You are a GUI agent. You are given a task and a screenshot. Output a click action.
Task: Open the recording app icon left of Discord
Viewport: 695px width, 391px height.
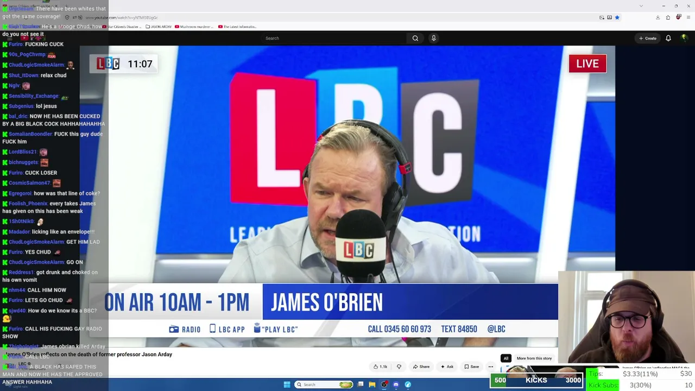tap(384, 384)
